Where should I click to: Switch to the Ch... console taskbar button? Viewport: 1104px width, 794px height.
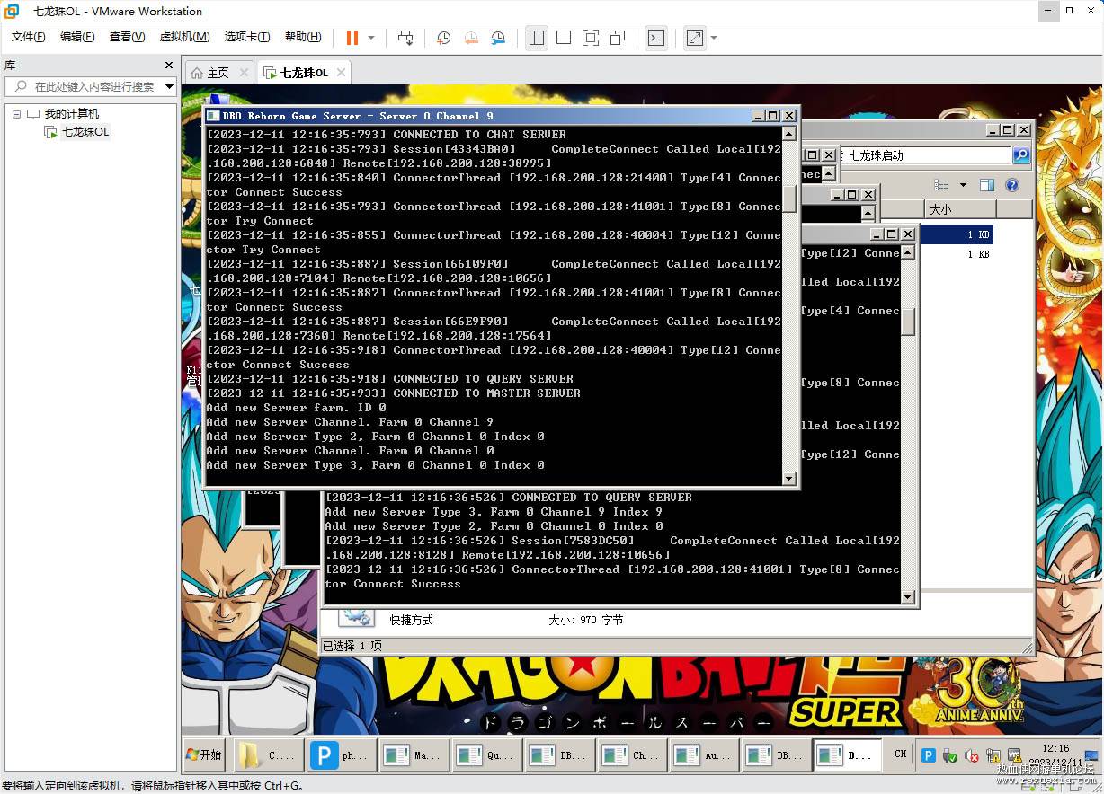[631, 755]
